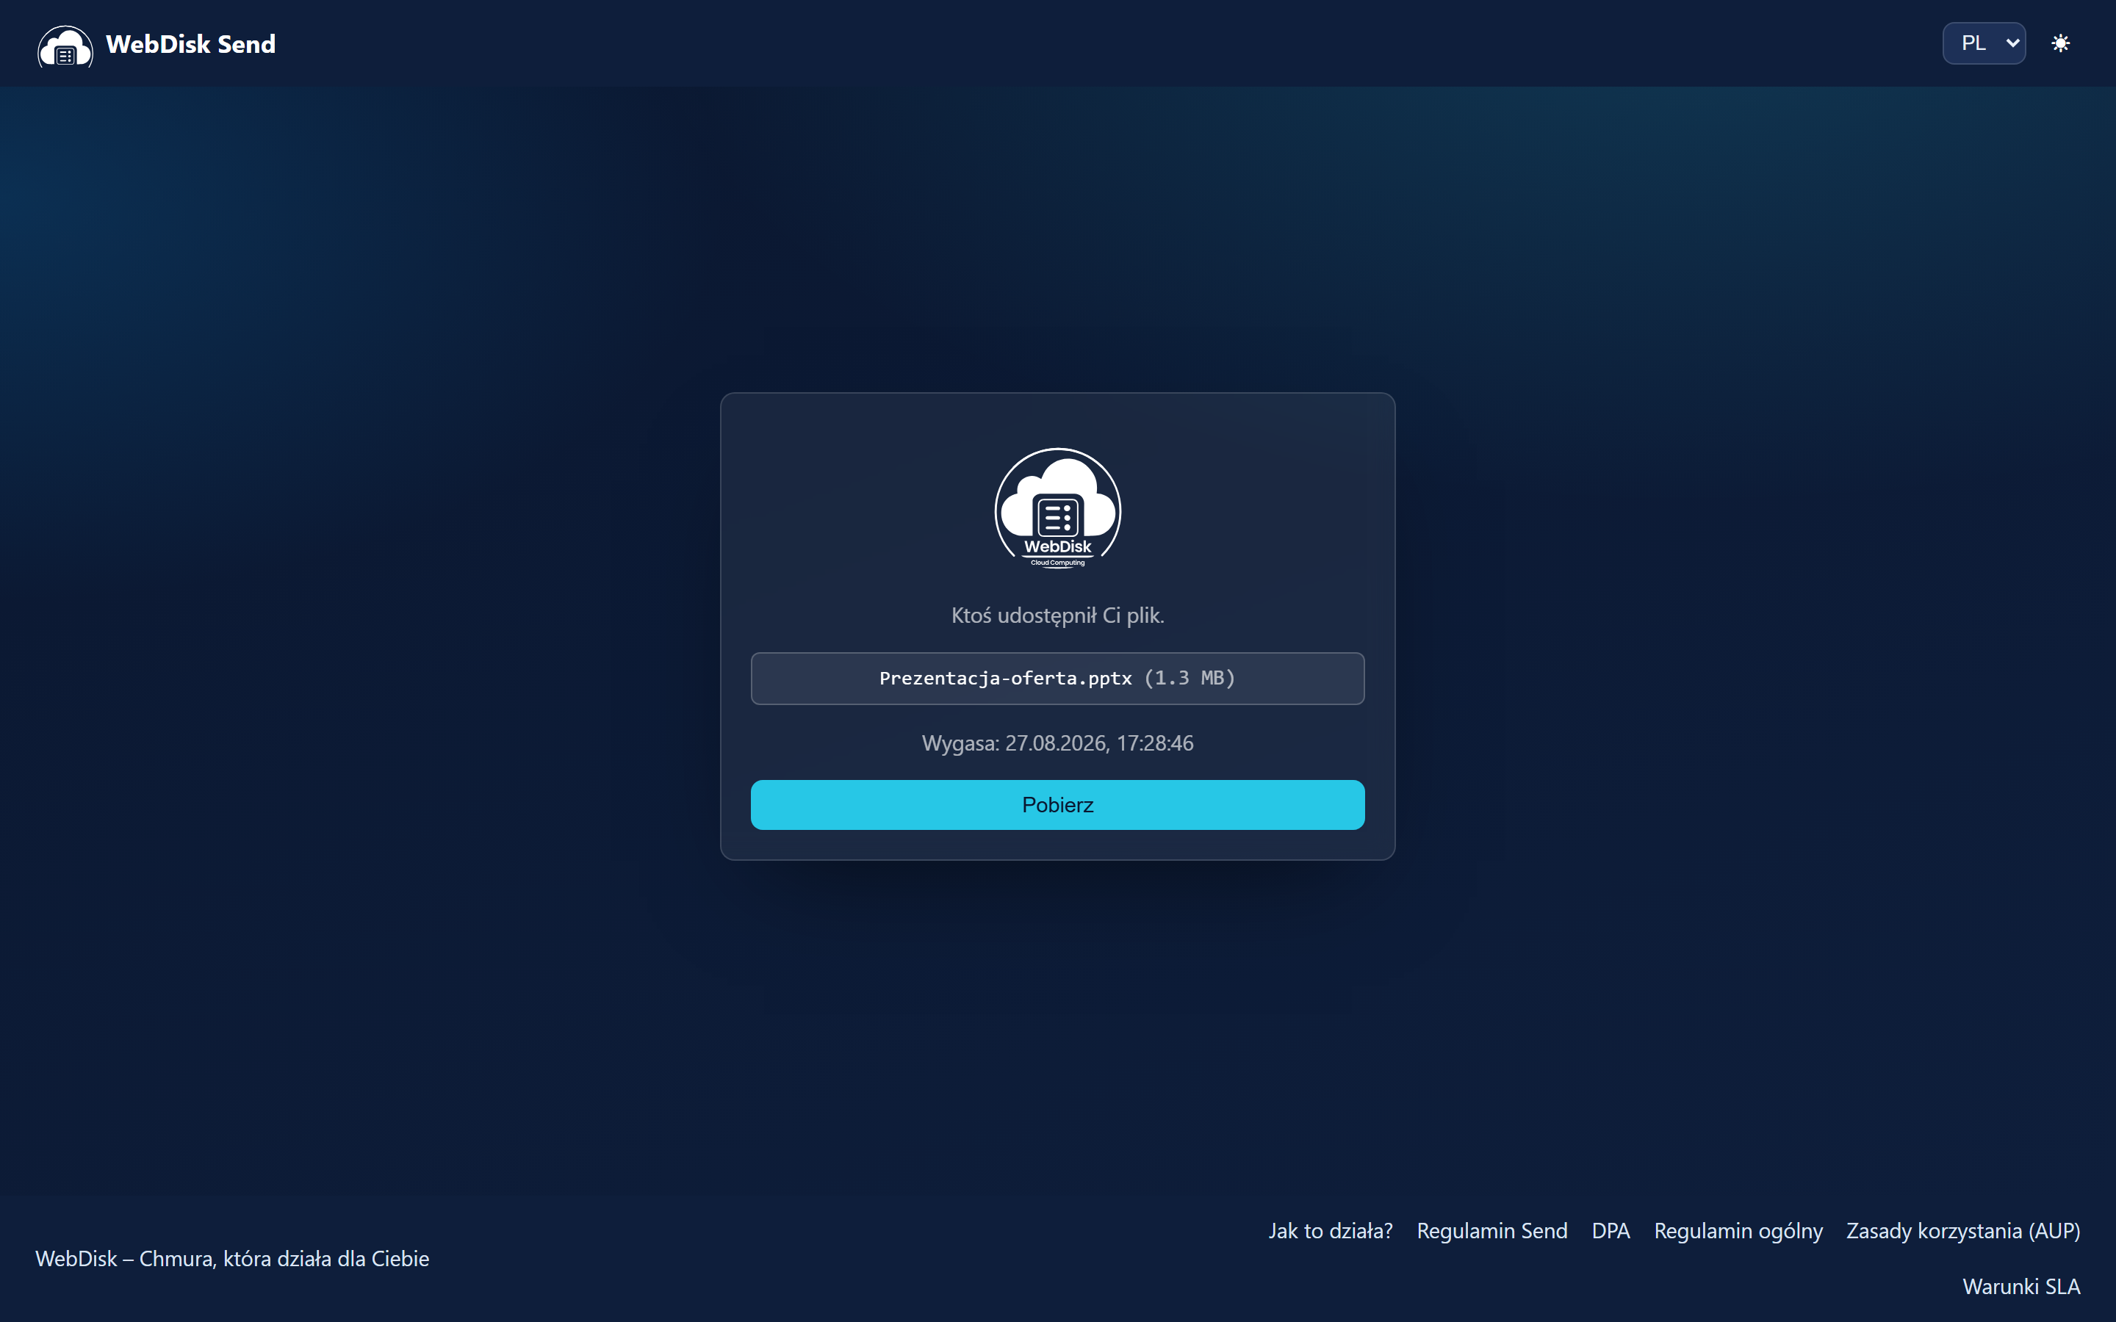
Task: Open the Regulamin ogólny link
Action: click(x=1738, y=1230)
